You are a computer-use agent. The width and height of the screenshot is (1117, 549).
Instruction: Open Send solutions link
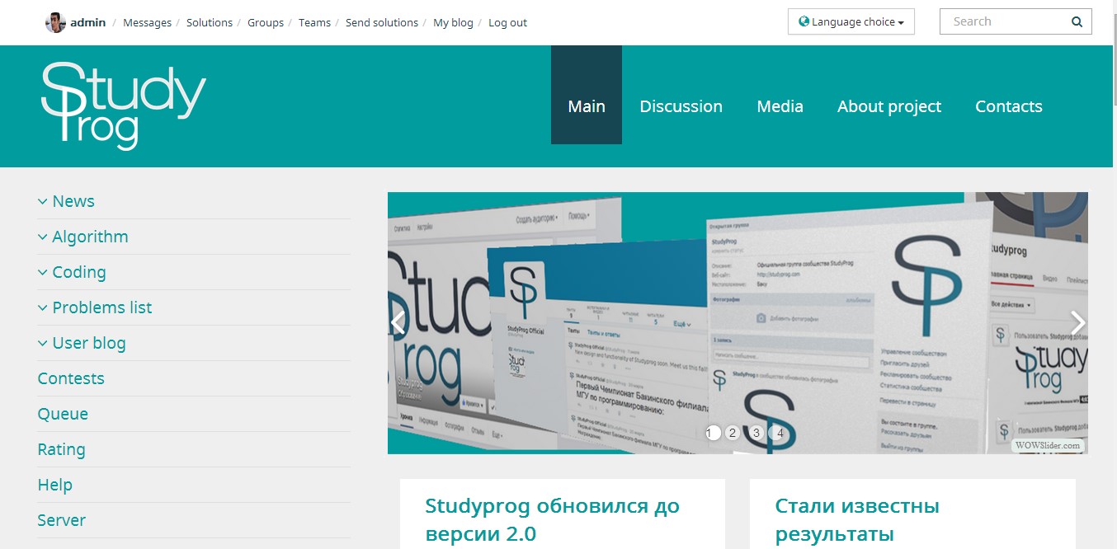(382, 23)
